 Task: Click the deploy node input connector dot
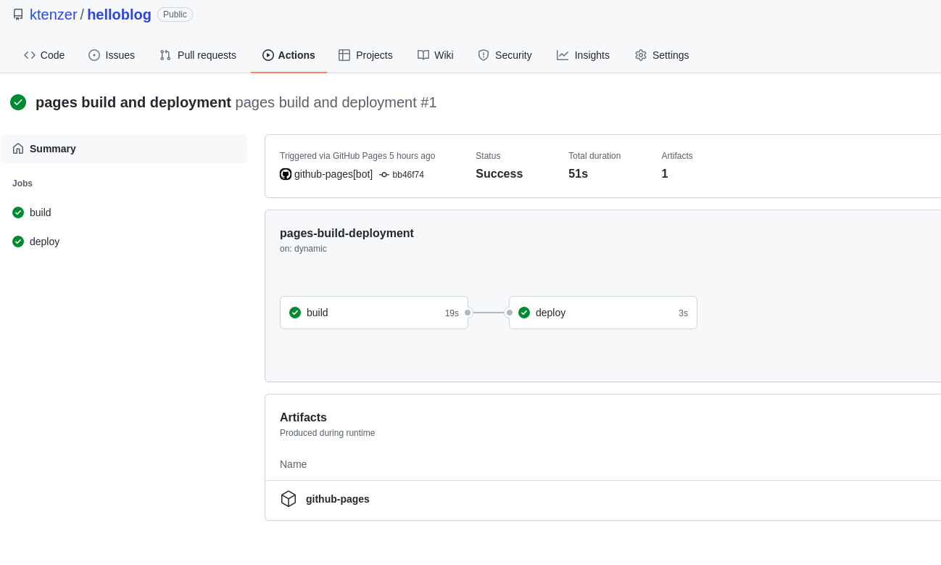pos(510,313)
